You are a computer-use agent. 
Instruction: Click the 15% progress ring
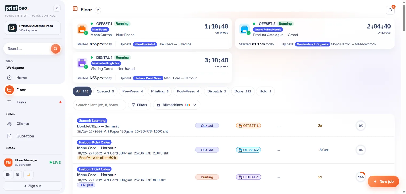pos(361,177)
